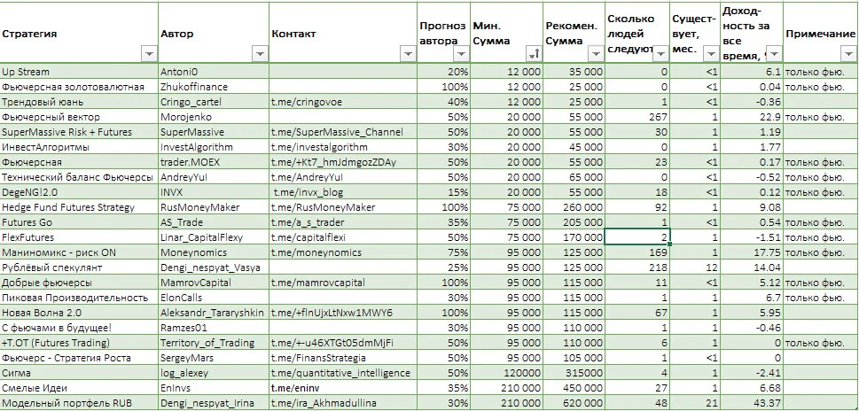Select cell Смелые Идеи
Image resolution: width=859 pixels, height=411 pixels.
[79, 388]
